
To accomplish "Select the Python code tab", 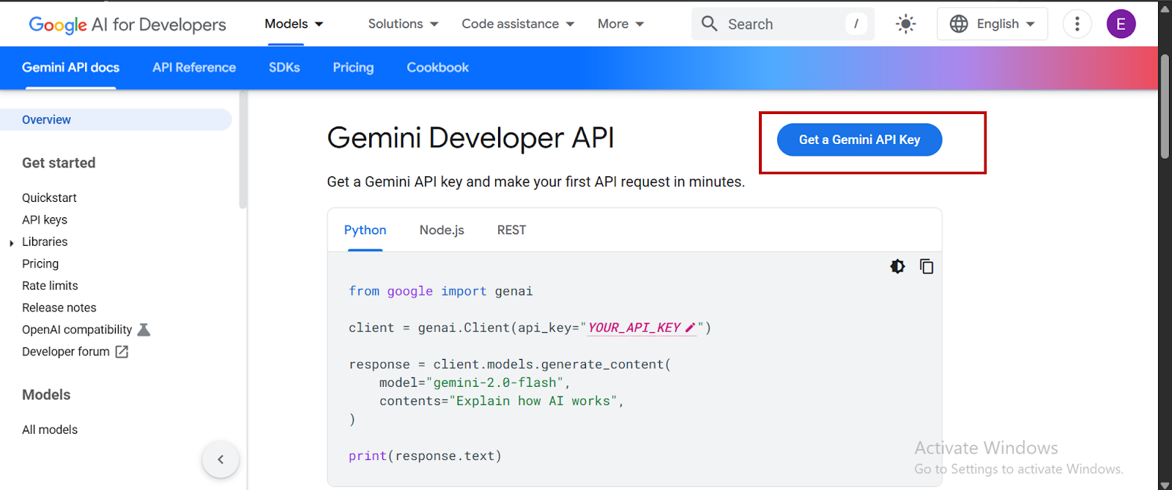I will pyautogui.click(x=365, y=230).
